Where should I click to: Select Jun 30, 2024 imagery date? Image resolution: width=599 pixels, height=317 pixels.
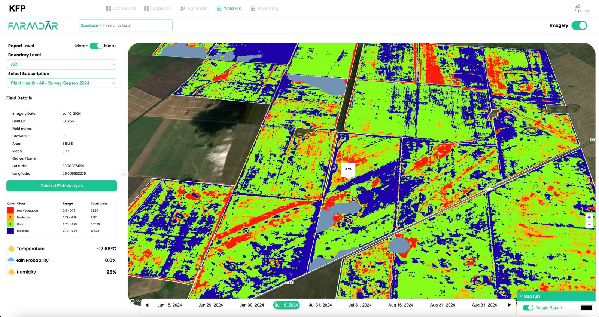pos(252,305)
